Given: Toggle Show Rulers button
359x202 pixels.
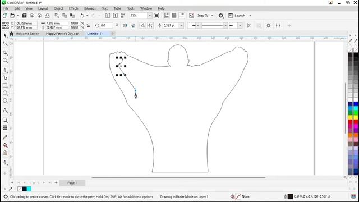Looking at the screenshot, I should coord(167,16).
